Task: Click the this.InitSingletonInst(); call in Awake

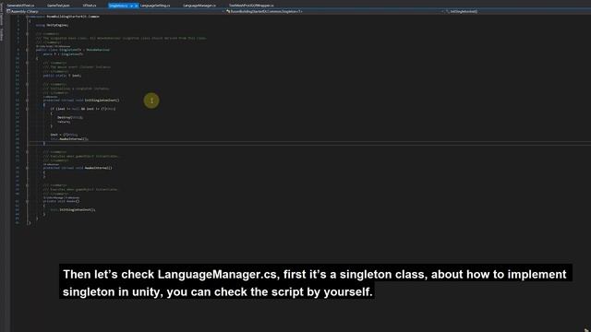Action: pyautogui.click(x=73, y=209)
